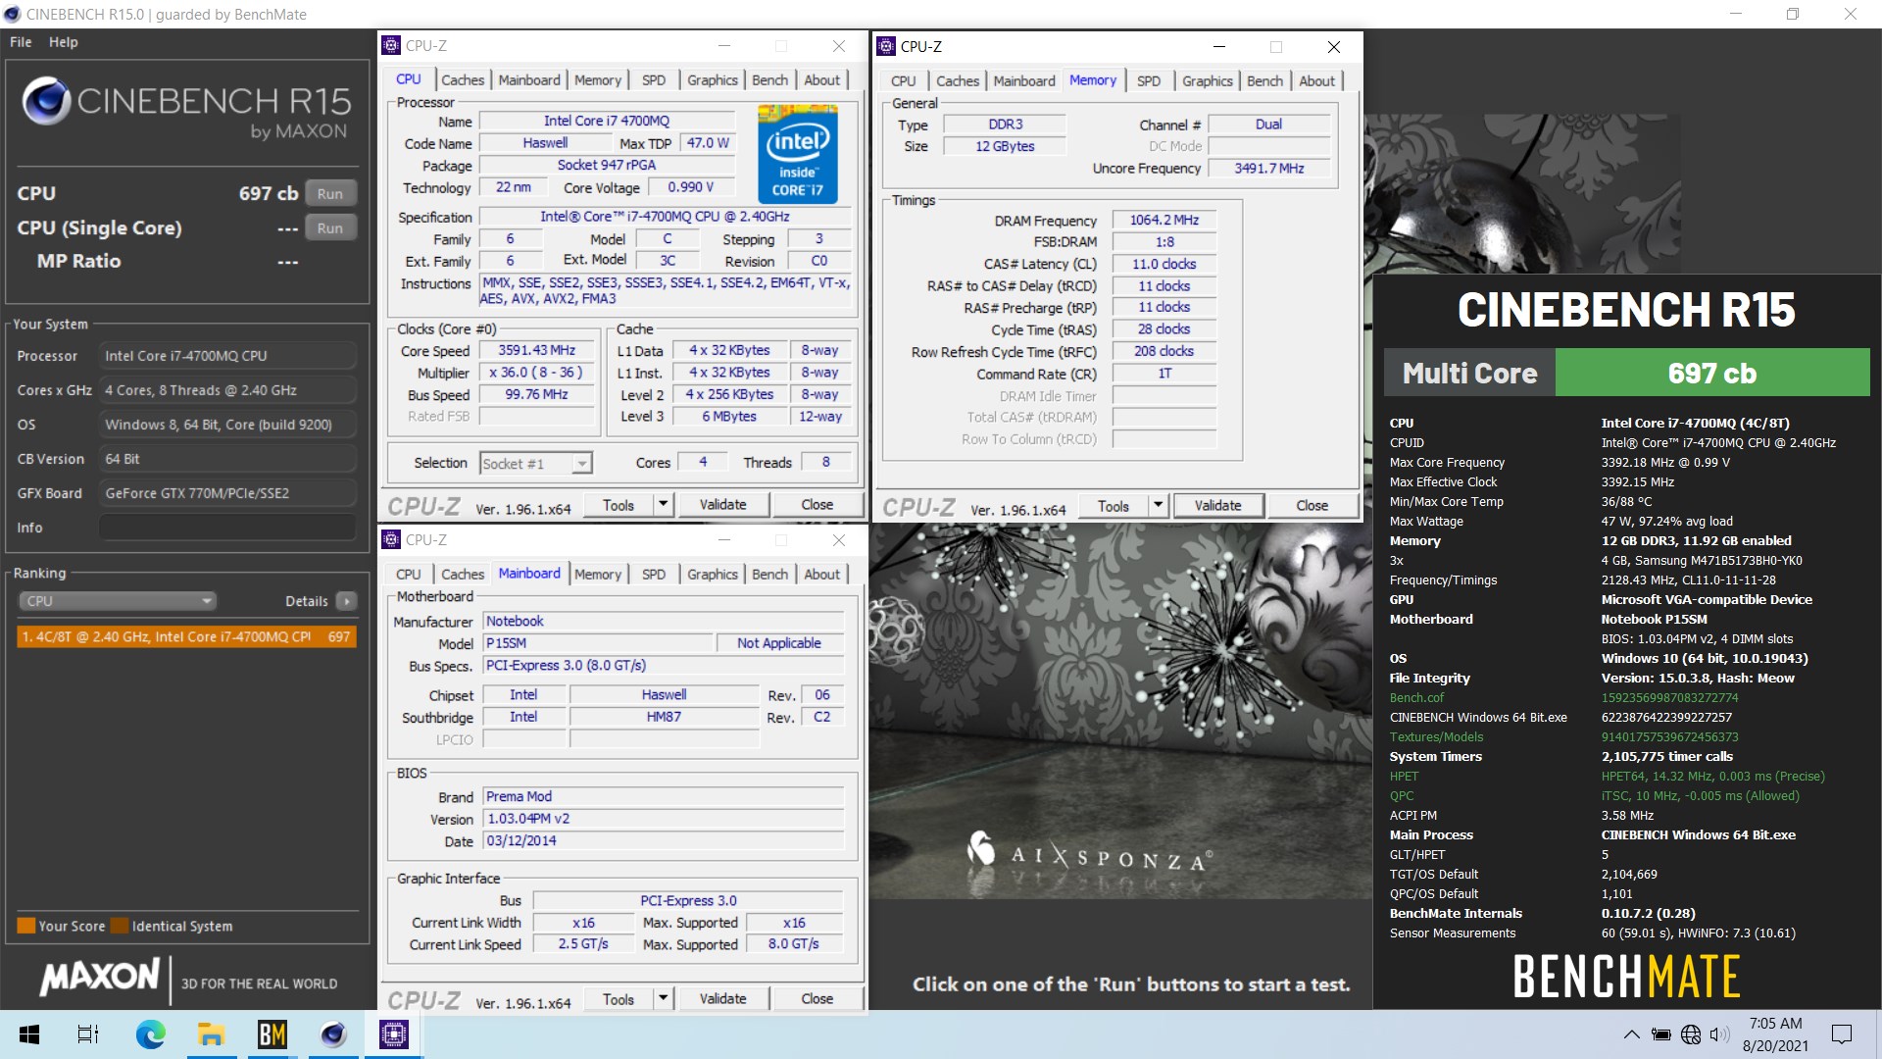1882x1059 pixels.
Task: Click Close button in CPU tab window
Action: pos(817,504)
